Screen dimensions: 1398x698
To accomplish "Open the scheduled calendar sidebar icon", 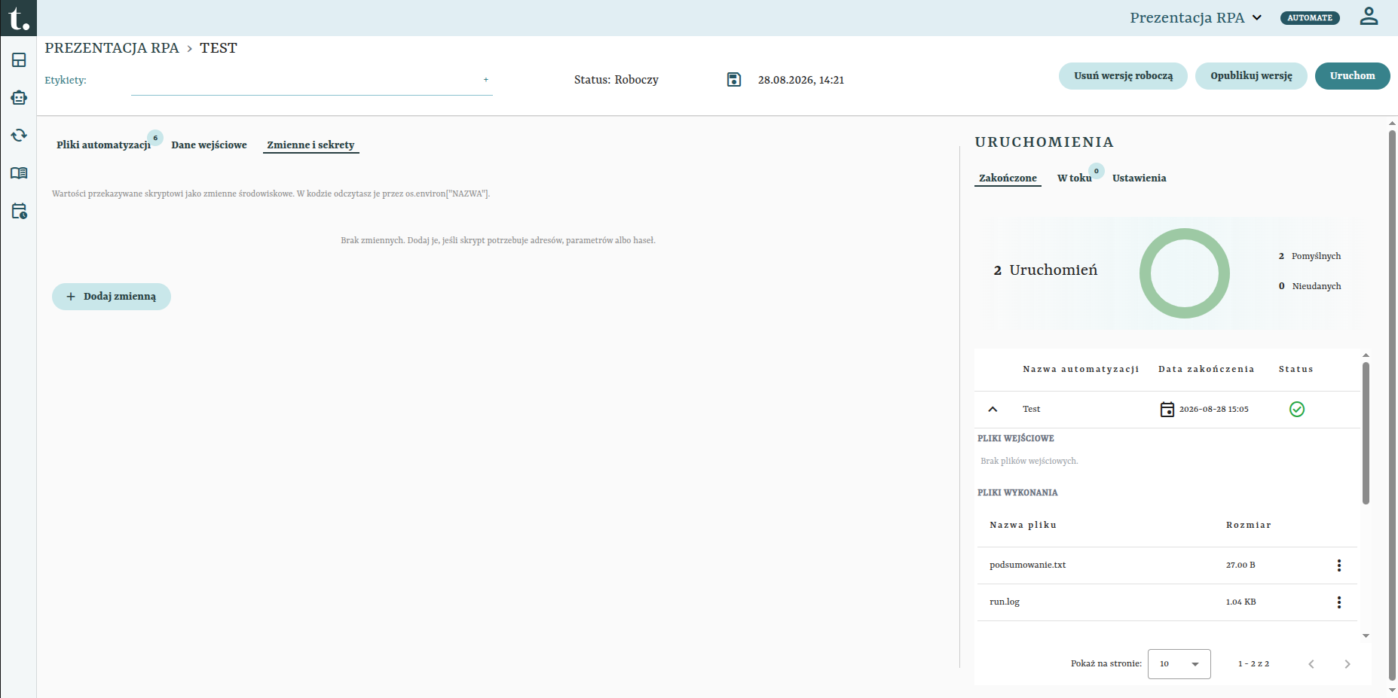I will pos(19,211).
